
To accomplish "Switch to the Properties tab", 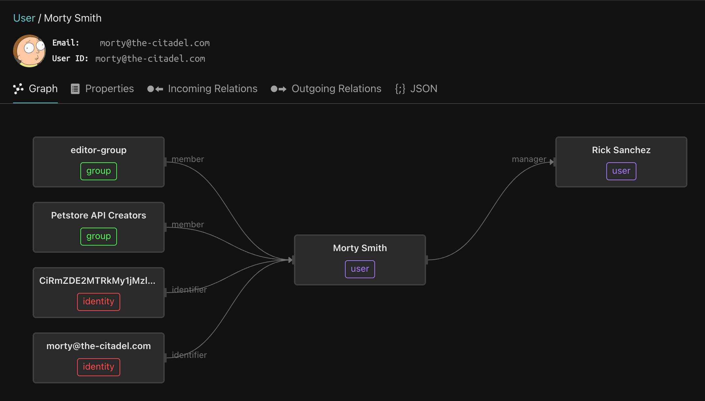I will tap(103, 88).
